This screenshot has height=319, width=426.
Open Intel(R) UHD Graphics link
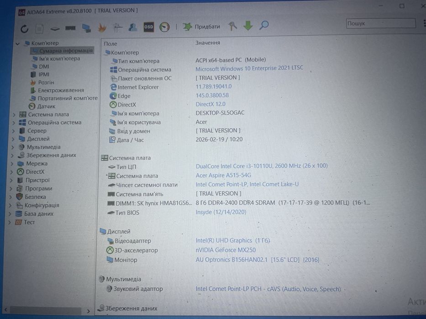click(232, 240)
